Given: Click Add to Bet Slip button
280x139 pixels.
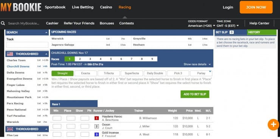Looking at the screenshot, I should click(195, 94).
